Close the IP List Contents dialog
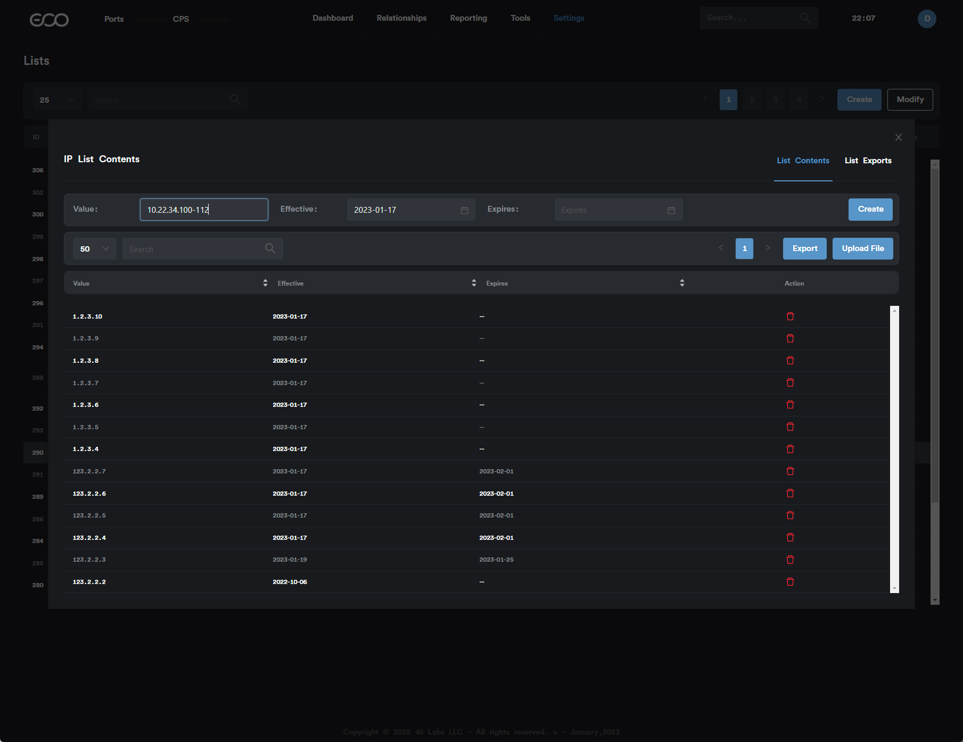 pos(899,137)
